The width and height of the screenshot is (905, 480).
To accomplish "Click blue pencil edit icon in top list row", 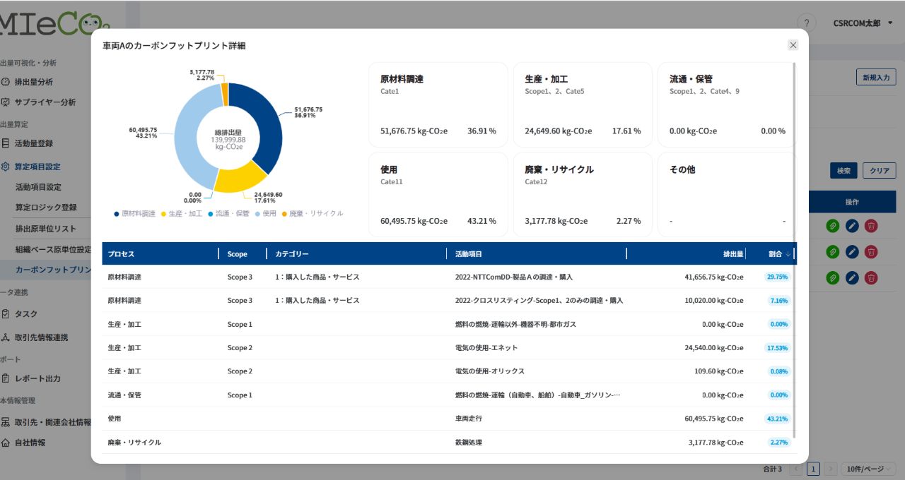I will point(852,226).
